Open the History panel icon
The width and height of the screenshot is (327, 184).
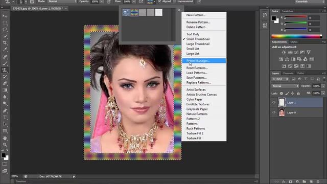(265, 15)
